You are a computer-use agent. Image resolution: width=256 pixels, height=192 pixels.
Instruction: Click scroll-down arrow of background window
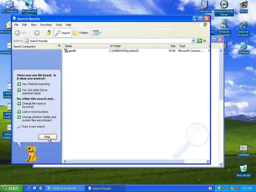pos(221,164)
